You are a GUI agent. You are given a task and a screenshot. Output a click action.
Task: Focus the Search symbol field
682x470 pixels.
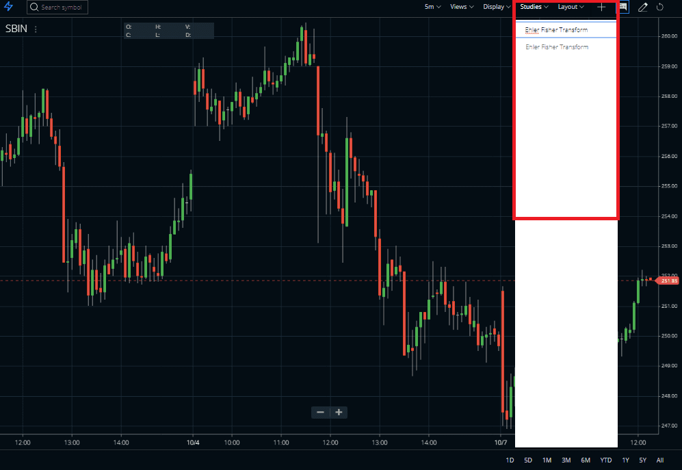[x=57, y=7]
